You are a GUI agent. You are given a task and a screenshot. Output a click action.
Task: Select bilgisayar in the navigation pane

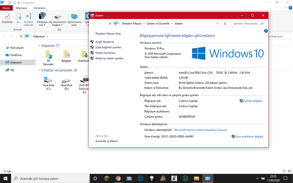pyautogui.click(x=16, y=62)
